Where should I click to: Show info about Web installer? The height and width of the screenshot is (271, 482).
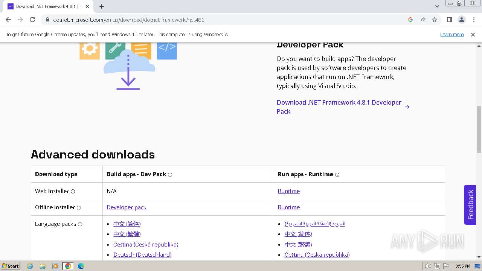73,191
